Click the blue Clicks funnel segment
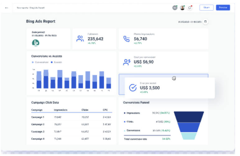The height and width of the screenshot is (156, 240). click(189, 127)
